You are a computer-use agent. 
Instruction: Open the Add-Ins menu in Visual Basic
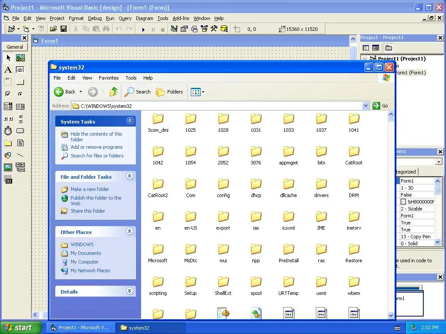(181, 18)
